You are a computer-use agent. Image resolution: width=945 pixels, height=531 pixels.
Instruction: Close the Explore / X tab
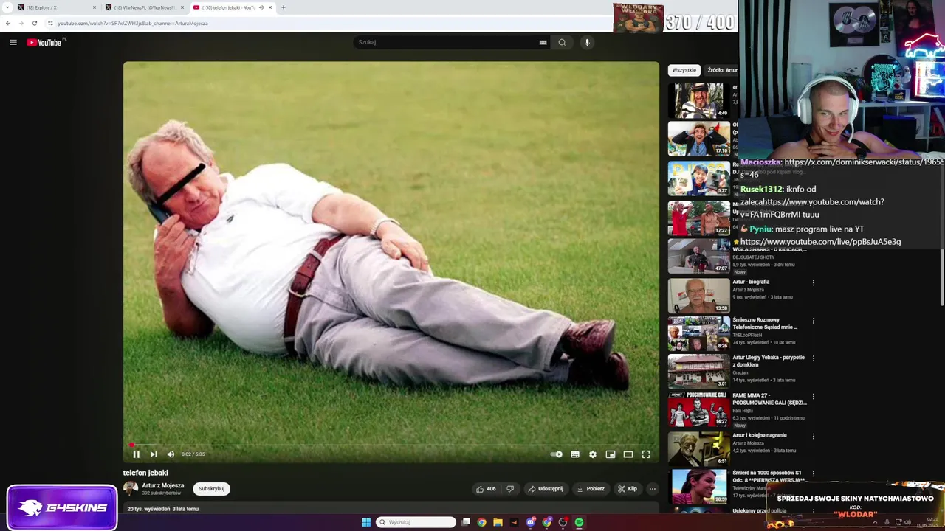94,7
